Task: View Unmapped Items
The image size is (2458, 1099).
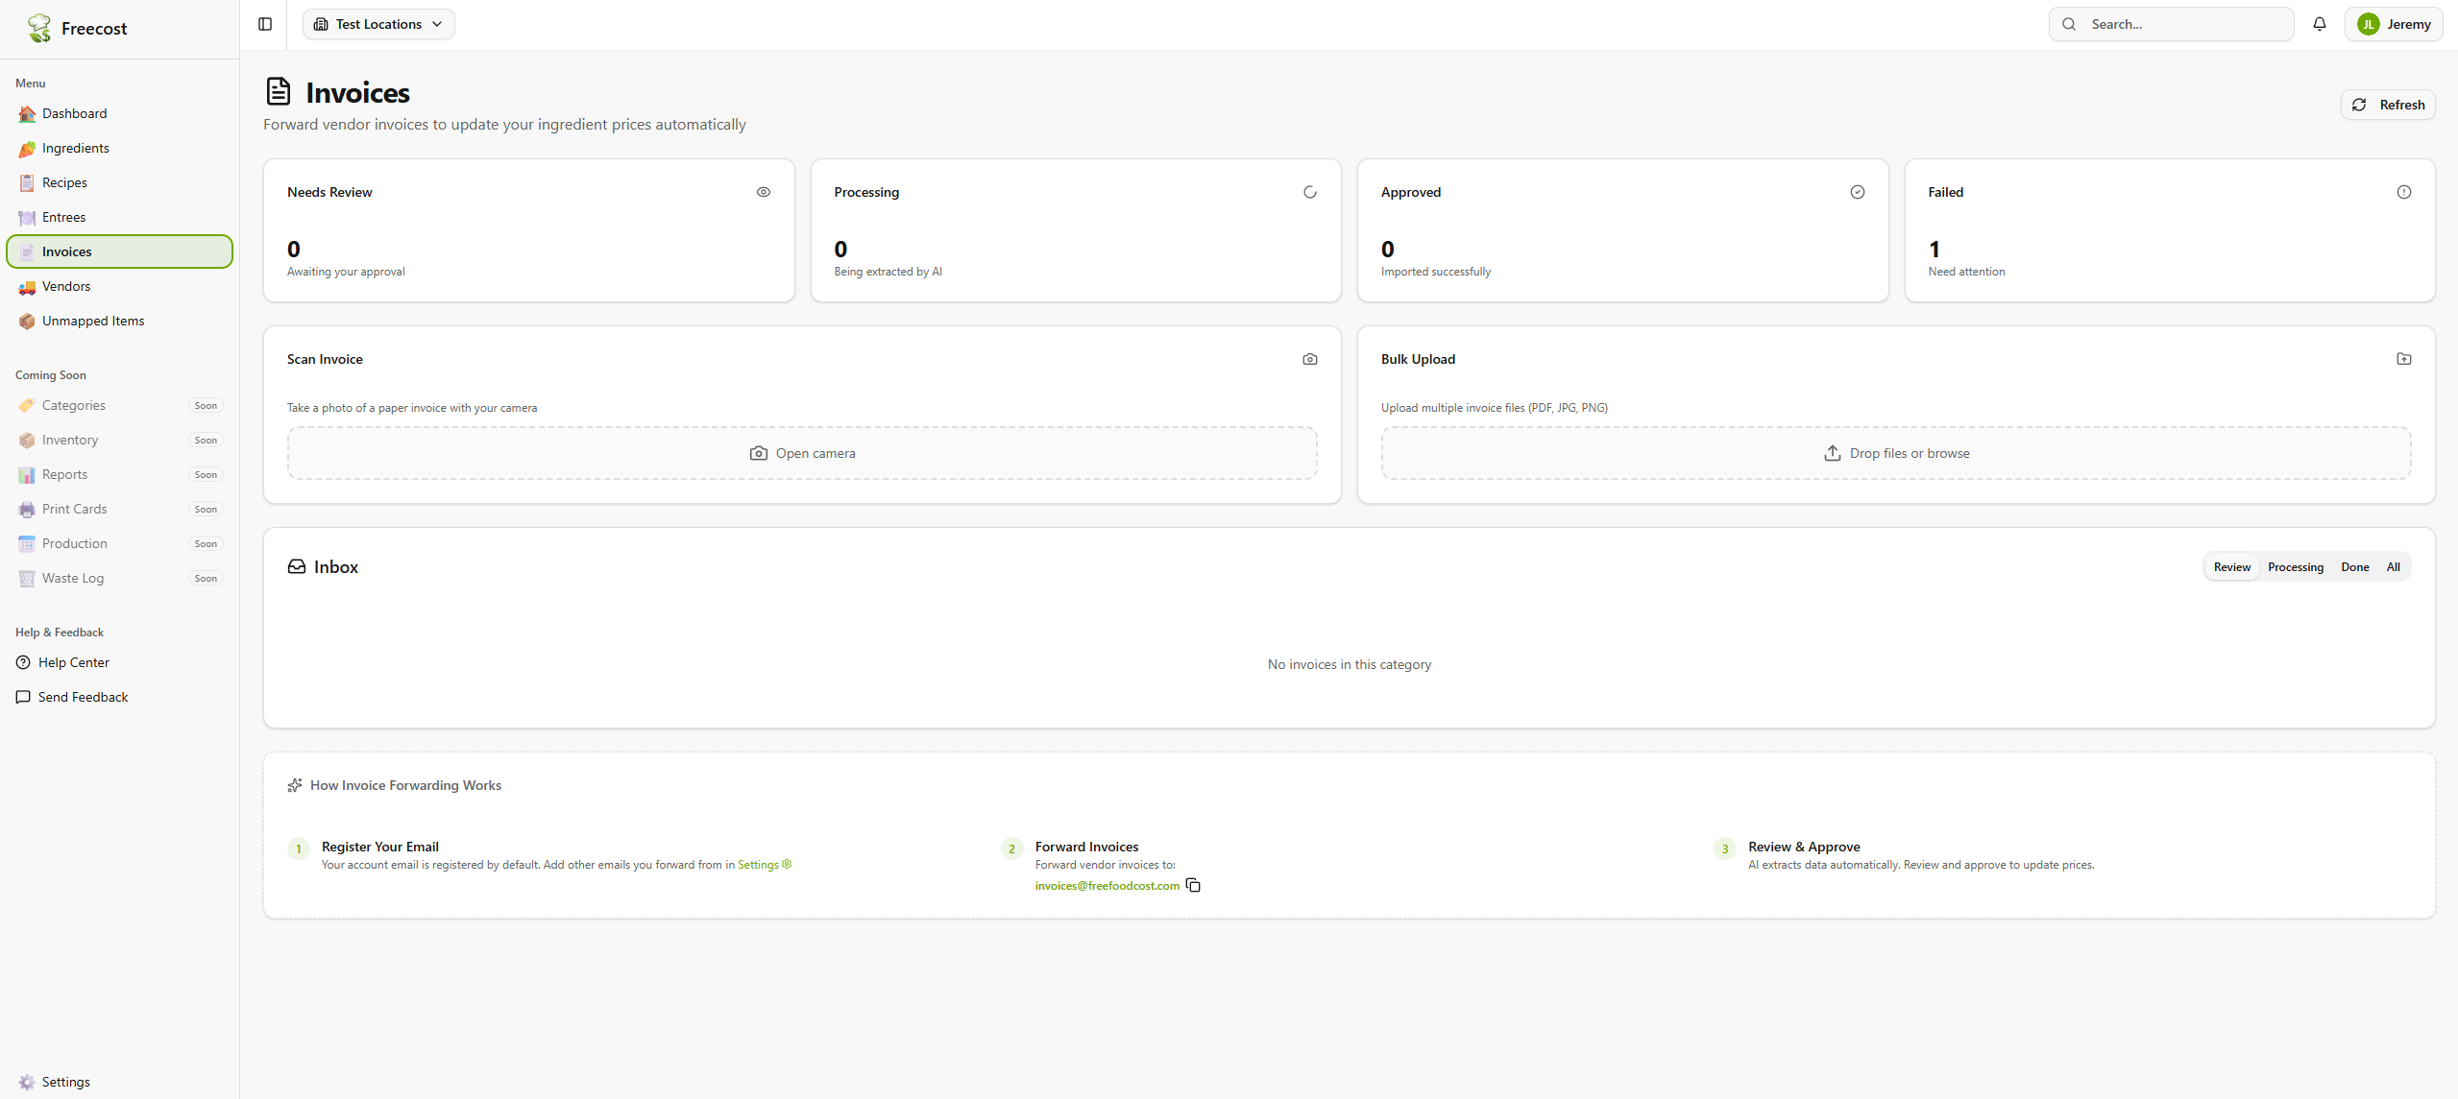Action: coord(92,321)
